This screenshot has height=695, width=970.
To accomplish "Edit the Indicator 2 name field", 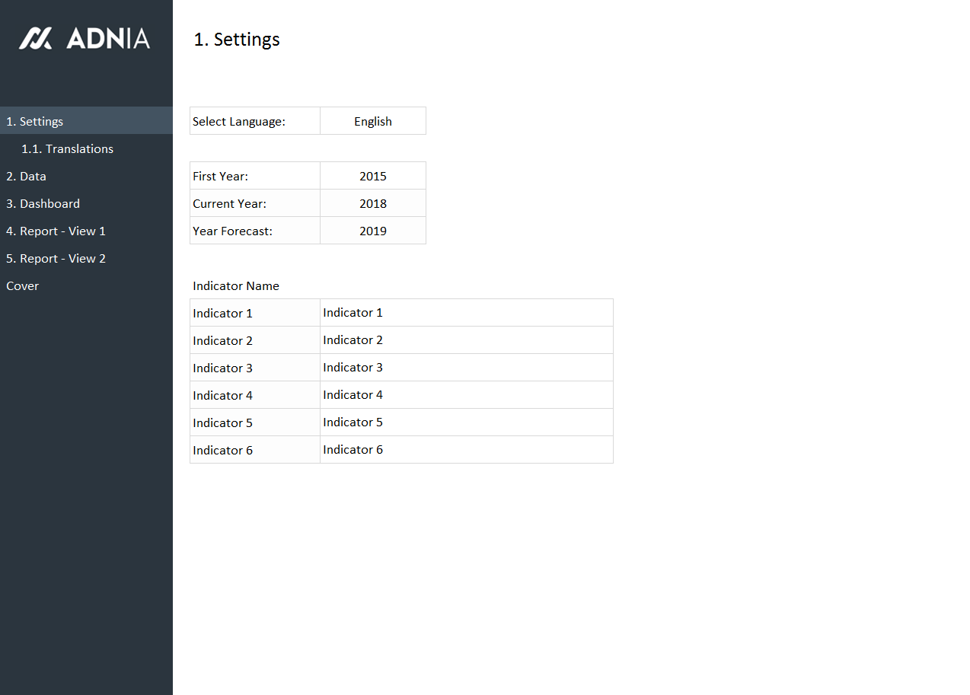I will 466,340.
